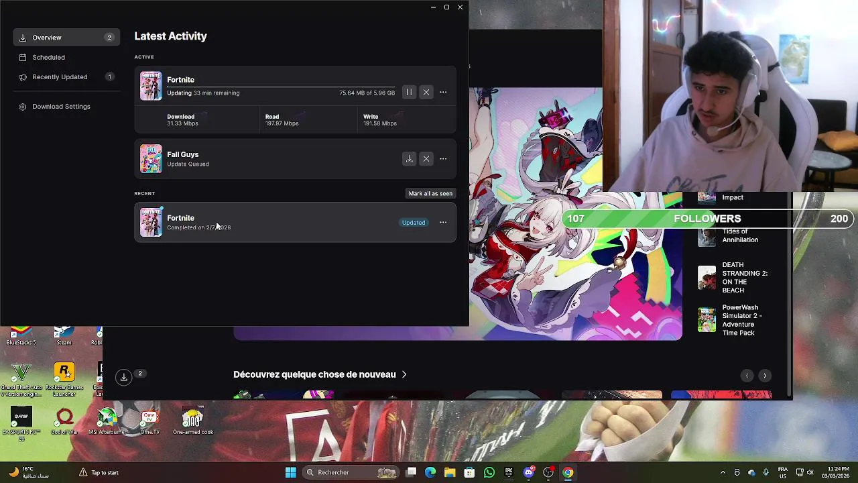
Task: Open more options for completed Fortnite entry
Action: [443, 222]
